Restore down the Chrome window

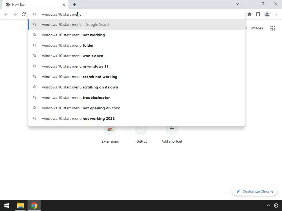coord(263,4)
